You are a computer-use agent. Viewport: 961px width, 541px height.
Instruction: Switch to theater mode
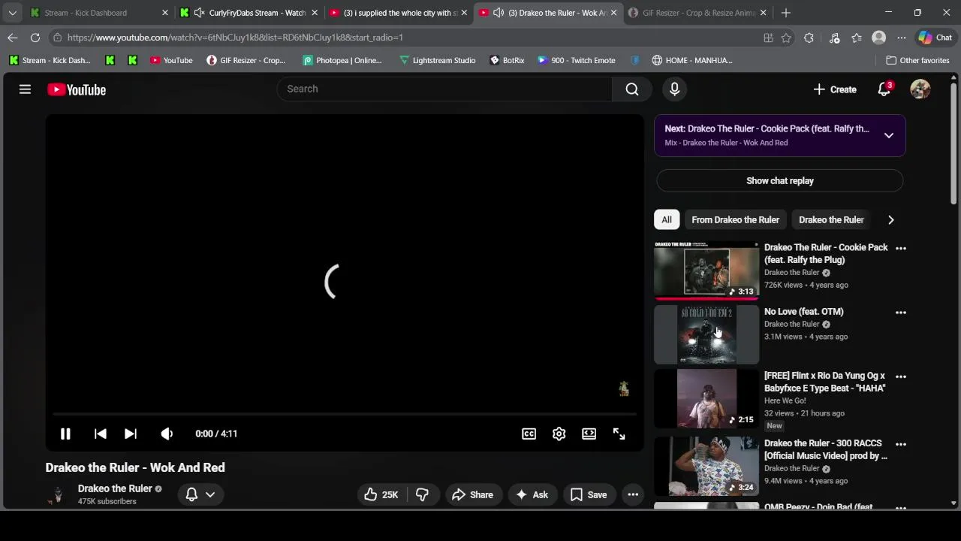(589, 434)
